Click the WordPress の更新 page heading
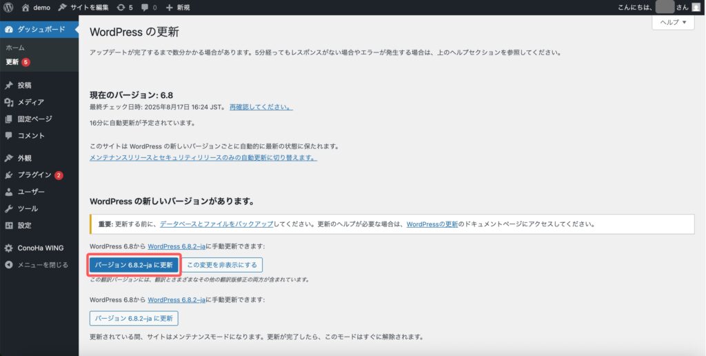The height and width of the screenshot is (356, 706). (134, 32)
